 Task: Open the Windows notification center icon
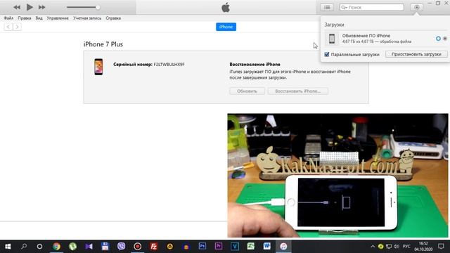coord(441,247)
